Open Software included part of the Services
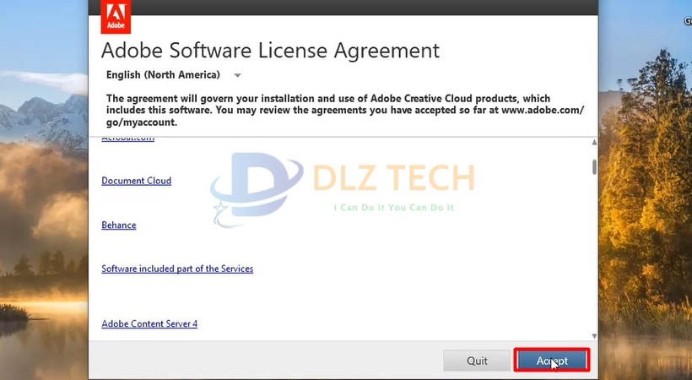 click(x=177, y=269)
